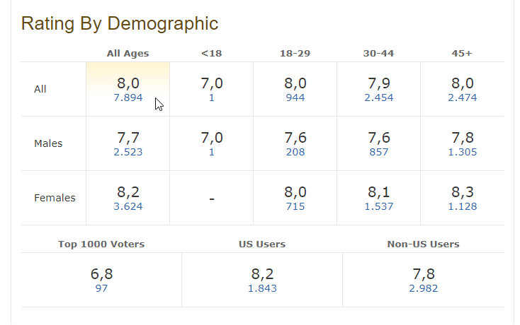Open the 2.454 votes link for ages 30-44
This screenshot has width=520, height=325.
[379, 97]
